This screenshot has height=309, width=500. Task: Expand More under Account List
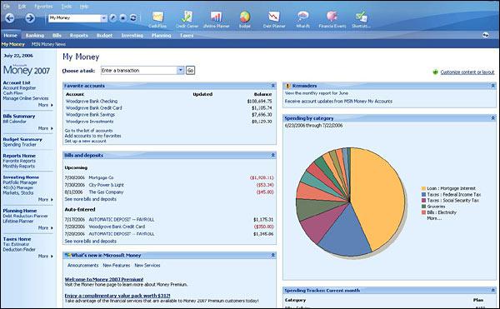point(46,105)
